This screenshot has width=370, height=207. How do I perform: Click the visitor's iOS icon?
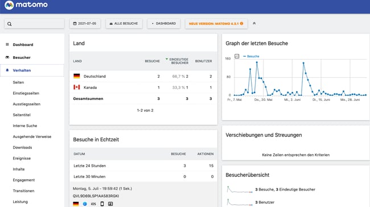[93, 204]
